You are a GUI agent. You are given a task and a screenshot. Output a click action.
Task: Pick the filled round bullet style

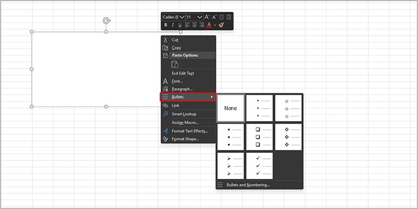pyautogui.click(x=259, y=108)
